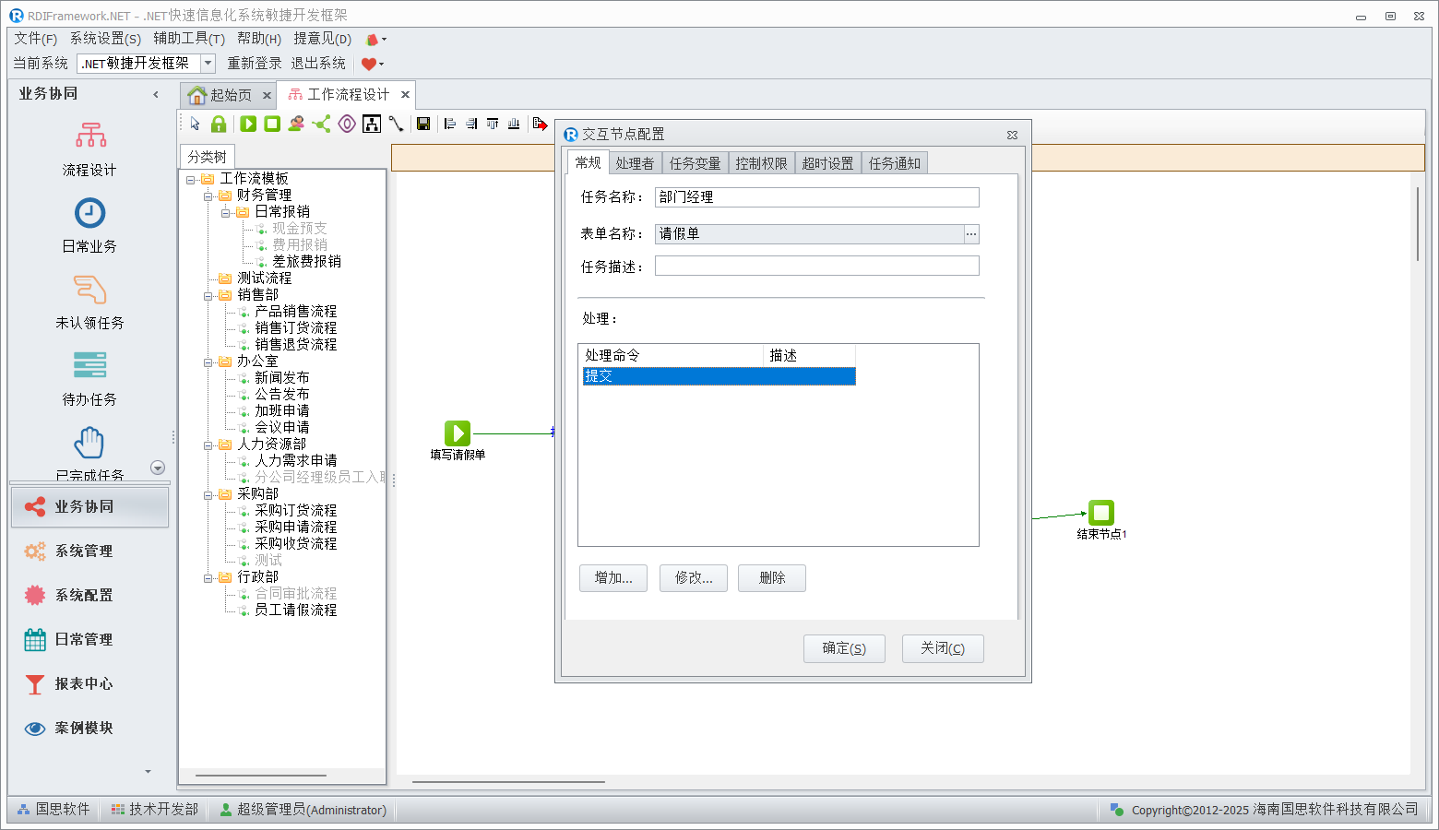Open the current system dropdown
1439x830 pixels.
208,63
